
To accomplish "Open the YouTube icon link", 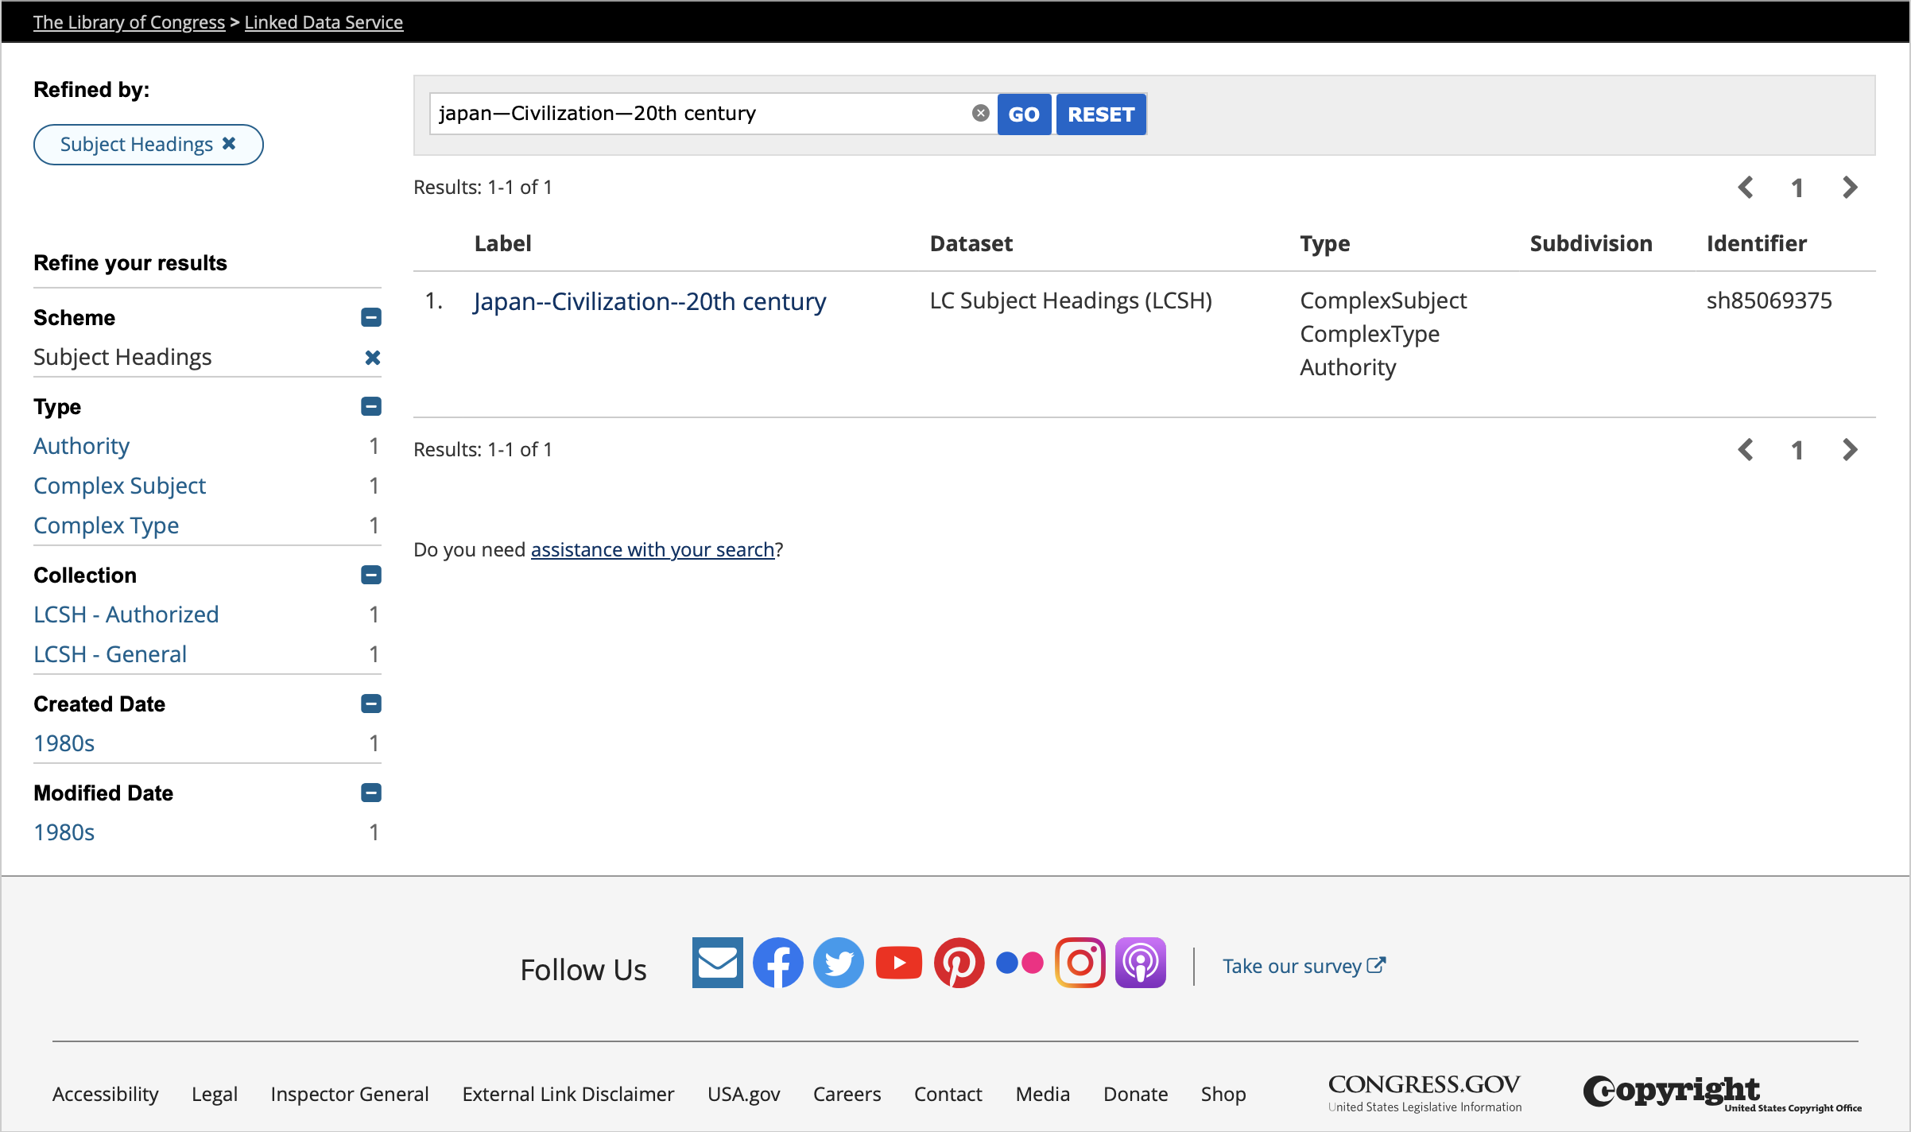I will [x=898, y=963].
